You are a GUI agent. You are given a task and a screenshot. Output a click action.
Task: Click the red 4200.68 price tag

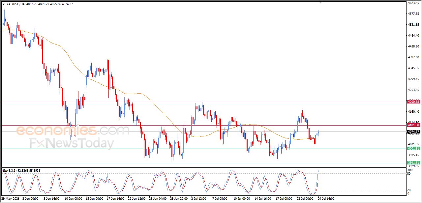click(413, 101)
